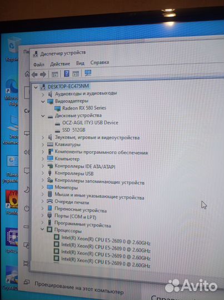
Task: Click the Мыши mouse icon
Action: tap(50, 194)
